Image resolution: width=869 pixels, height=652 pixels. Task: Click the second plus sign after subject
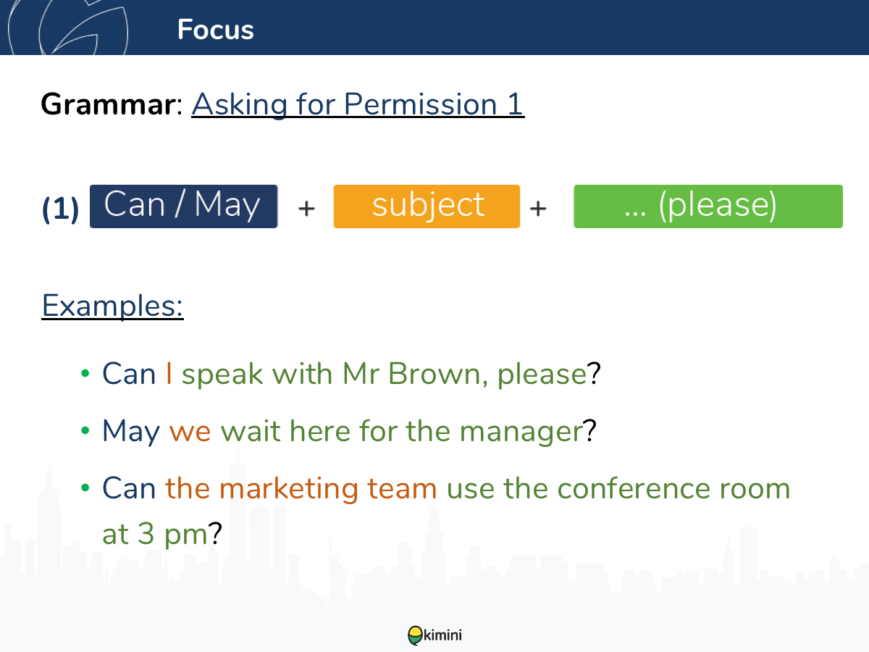[537, 209]
